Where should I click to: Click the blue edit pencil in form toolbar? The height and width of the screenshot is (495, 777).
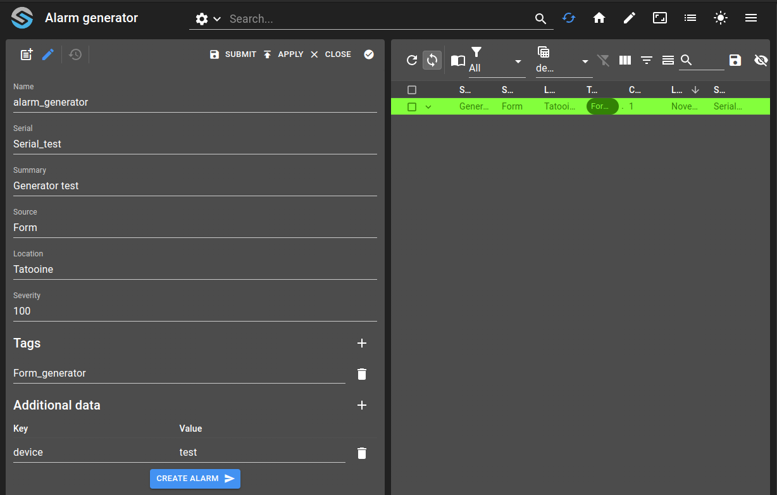coord(48,54)
